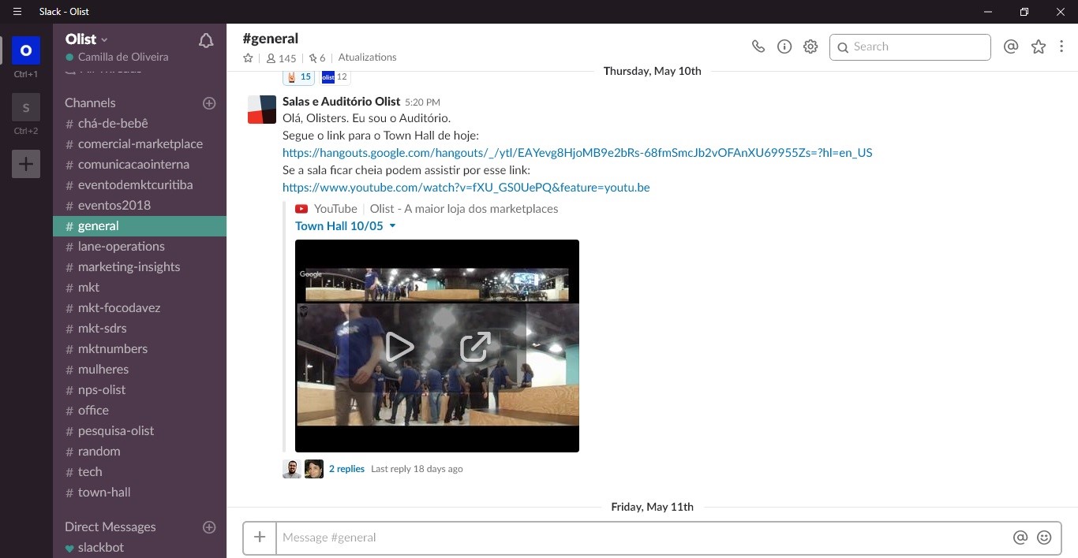Open the #marketing-insights channel
1078x558 pixels.
click(x=140, y=267)
